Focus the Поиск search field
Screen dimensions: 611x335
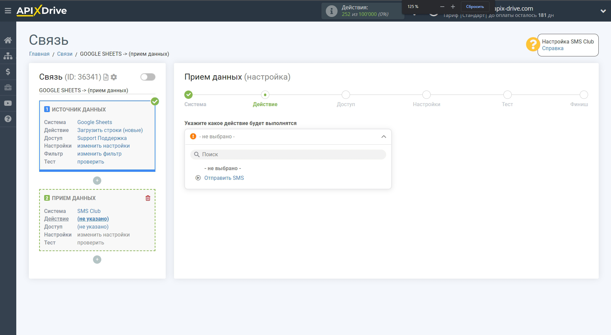point(288,155)
